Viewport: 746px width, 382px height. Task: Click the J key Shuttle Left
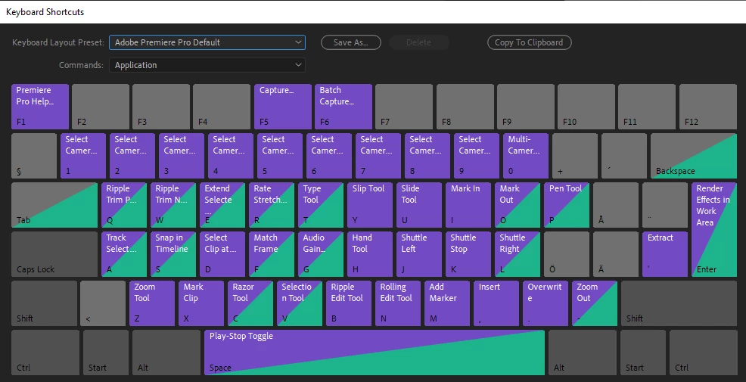[x=419, y=254]
